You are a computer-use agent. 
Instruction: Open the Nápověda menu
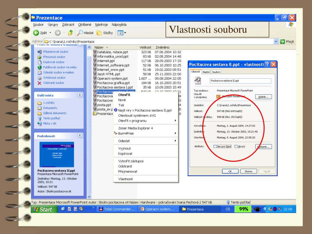tap(119, 25)
